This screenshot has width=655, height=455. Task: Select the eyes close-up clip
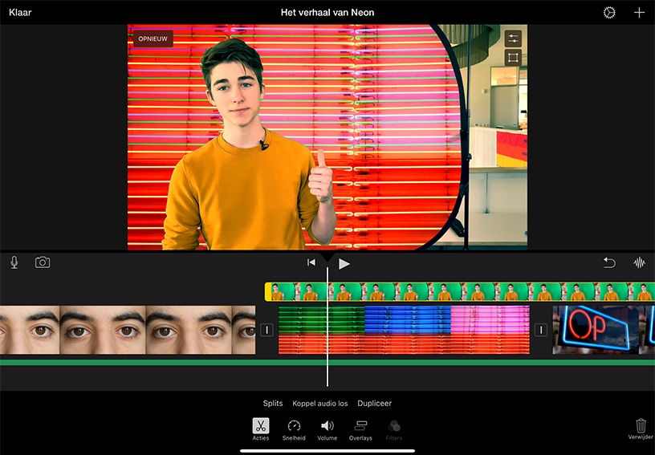tap(128, 330)
